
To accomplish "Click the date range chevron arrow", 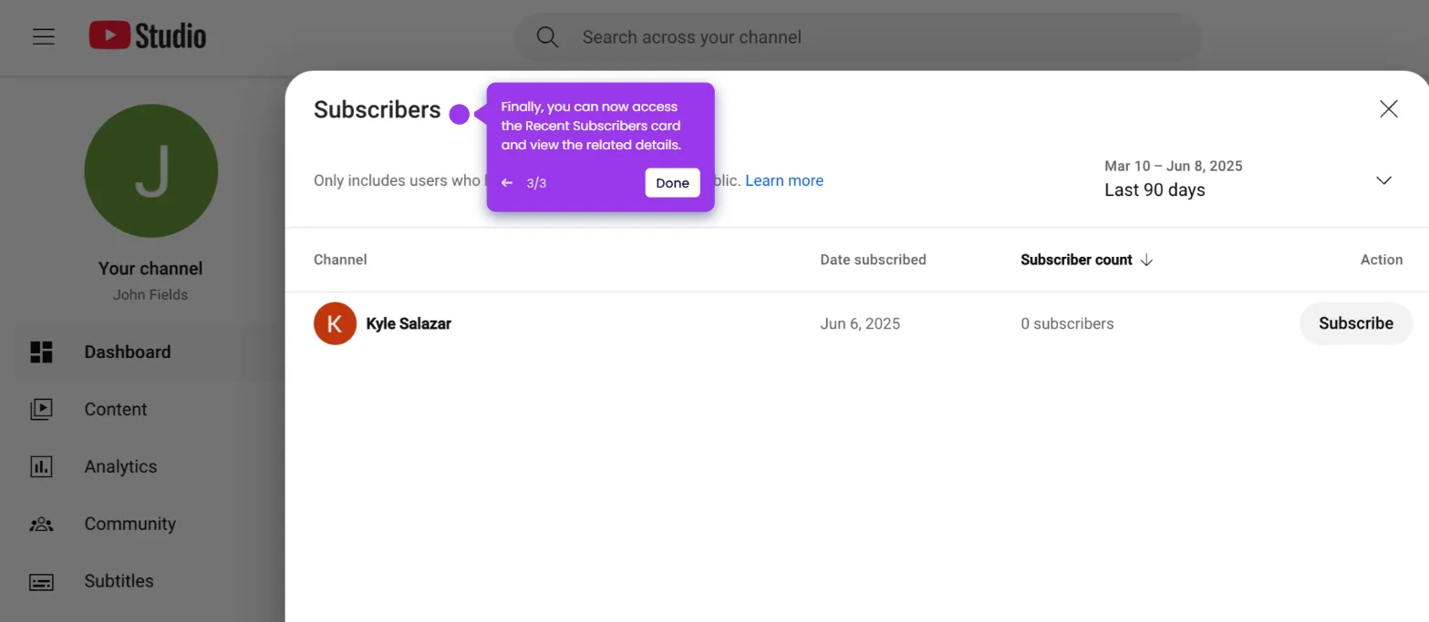I will [1383, 180].
